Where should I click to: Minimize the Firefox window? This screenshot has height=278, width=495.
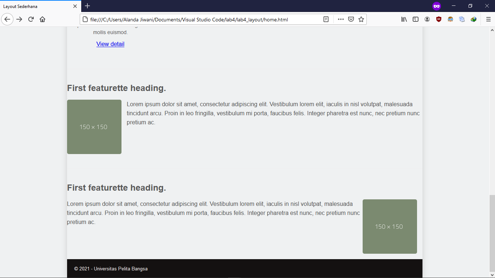[x=454, y=6]
